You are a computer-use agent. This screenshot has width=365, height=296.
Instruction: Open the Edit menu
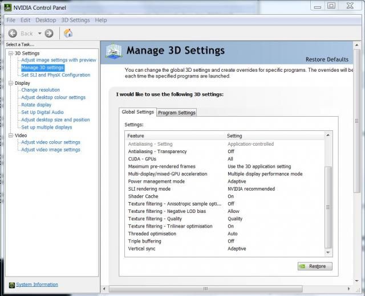[25, 20]
